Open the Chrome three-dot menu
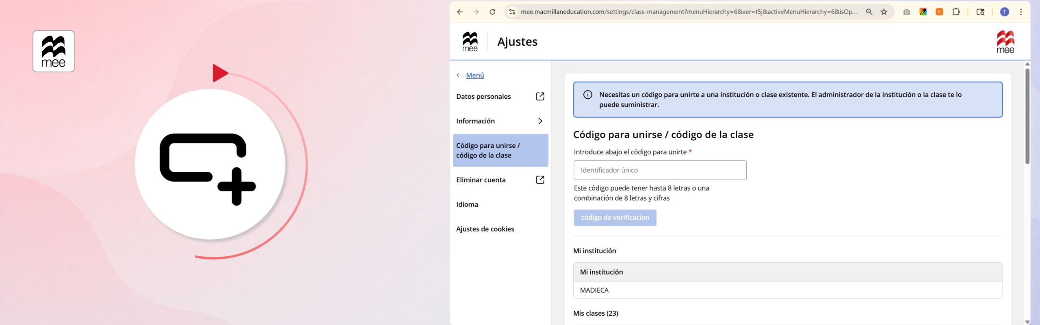1040x325 pixels. pos(1021,12)
